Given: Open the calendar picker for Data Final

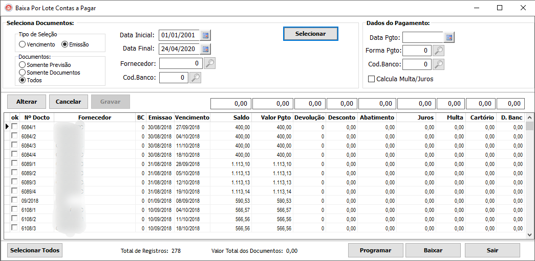Looking at the screenshot, I should [206, 49].
